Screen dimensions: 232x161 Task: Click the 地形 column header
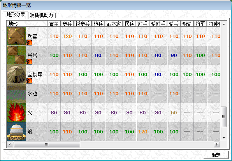[x=27, y=24]
